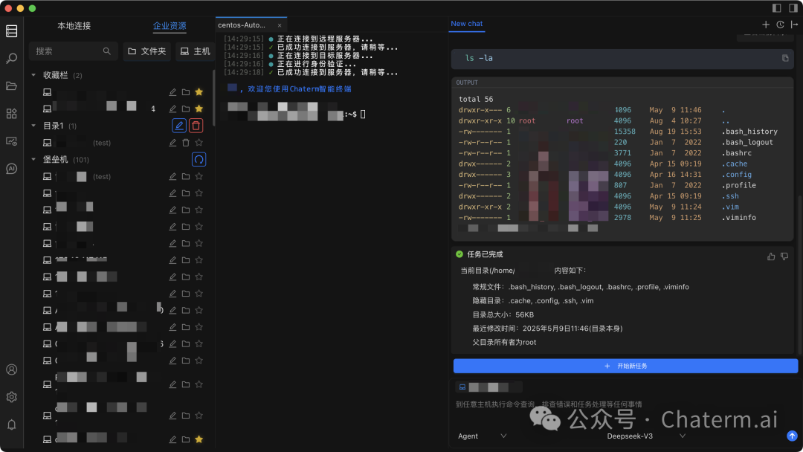Unfavorite the first host in 收藏栏
Image resolution: width=803 pixels, height=452 pixels.
point(199,92)
